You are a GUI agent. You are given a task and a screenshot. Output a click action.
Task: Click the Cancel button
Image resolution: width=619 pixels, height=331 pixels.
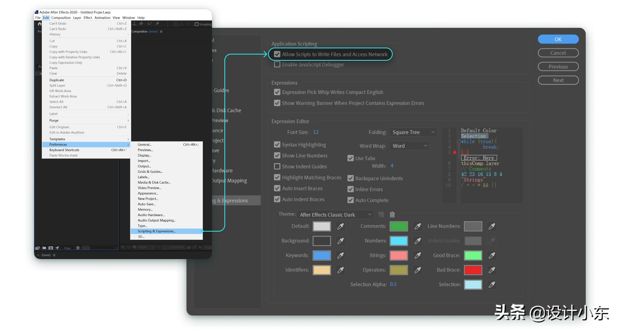tap(558, 53)
